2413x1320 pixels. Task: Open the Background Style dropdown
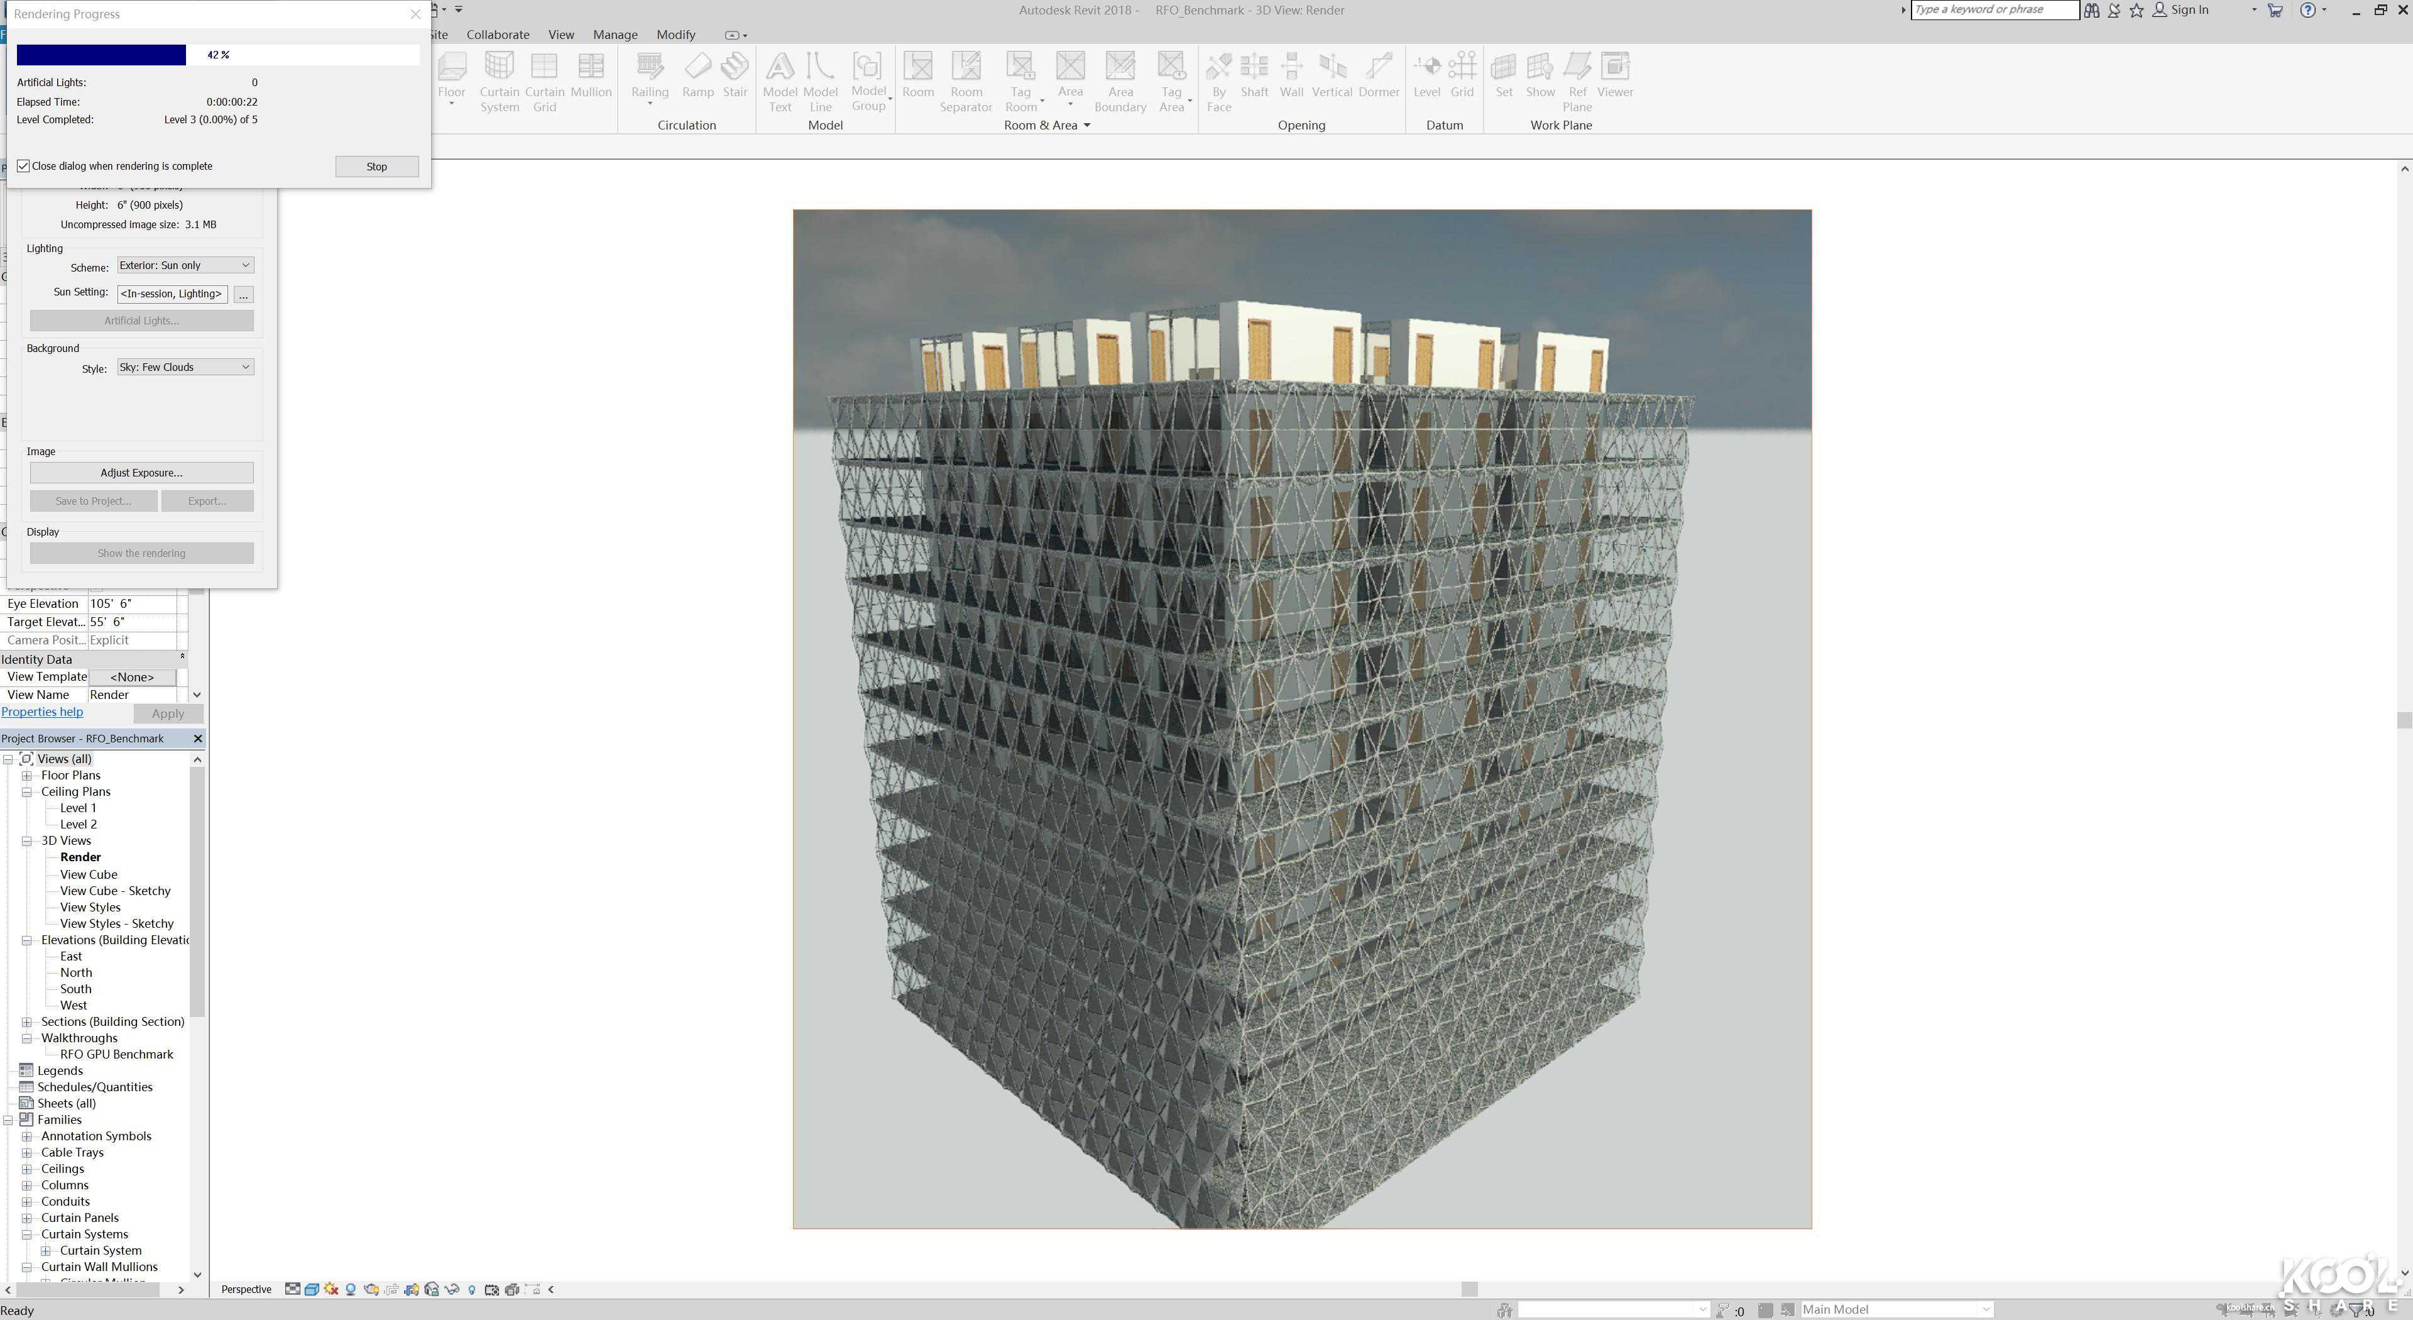tap(185, 367)
